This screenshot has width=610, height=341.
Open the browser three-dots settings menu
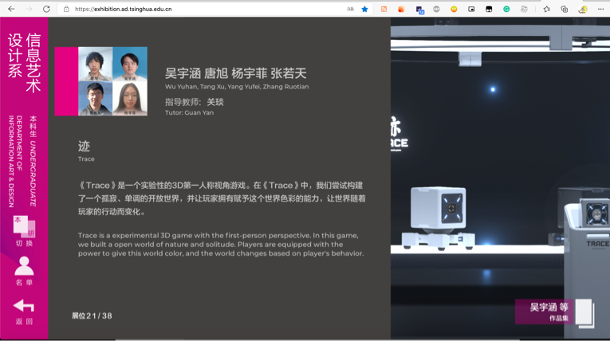tap(600, 10)
